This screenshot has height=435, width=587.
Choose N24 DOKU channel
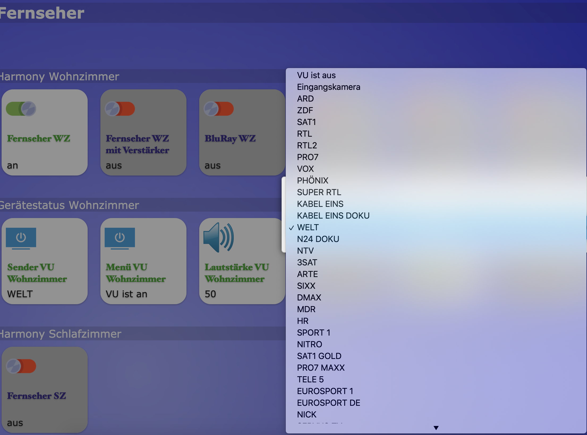[x=436, y=239]
